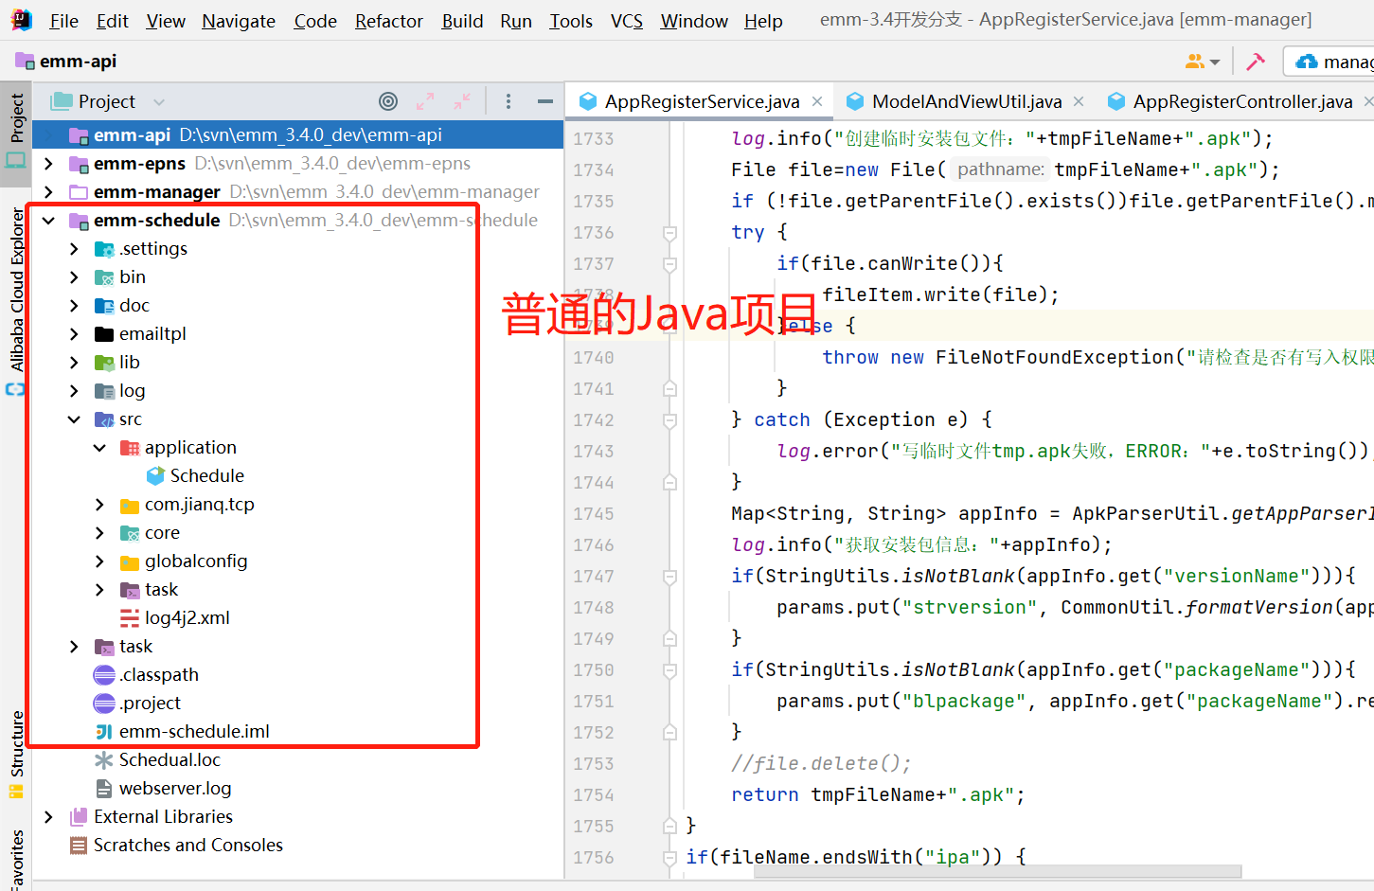Expand the .settings folder
The height and width of the screenshot is (891, 1374).
[x=74, y=249]
